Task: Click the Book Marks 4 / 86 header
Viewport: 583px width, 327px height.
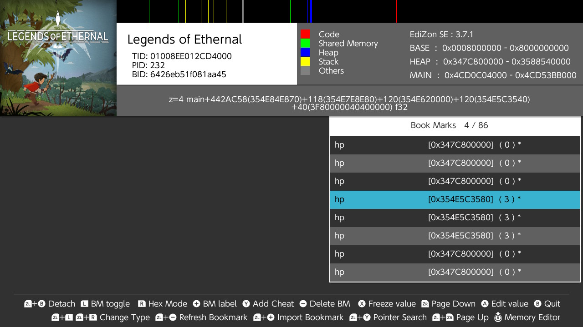Action: [x=455, y=126]
